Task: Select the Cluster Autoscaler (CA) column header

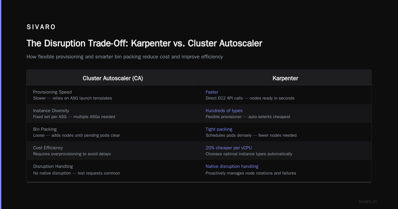Action: click(113, 78)
